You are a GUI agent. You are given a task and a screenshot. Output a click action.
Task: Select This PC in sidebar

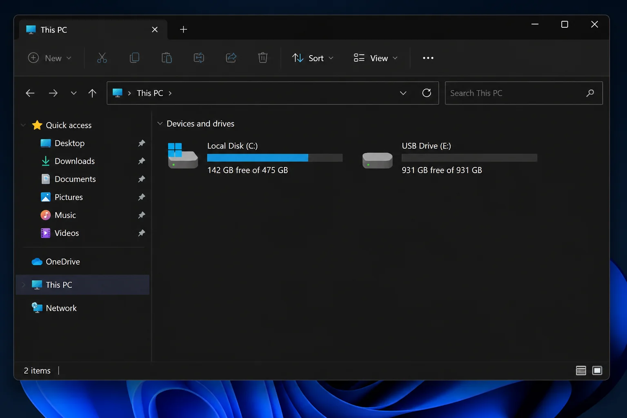coord(82,285)
